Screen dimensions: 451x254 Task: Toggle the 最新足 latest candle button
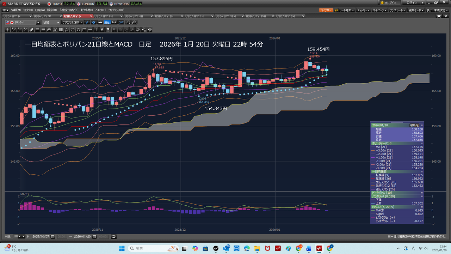pos(414,125)
